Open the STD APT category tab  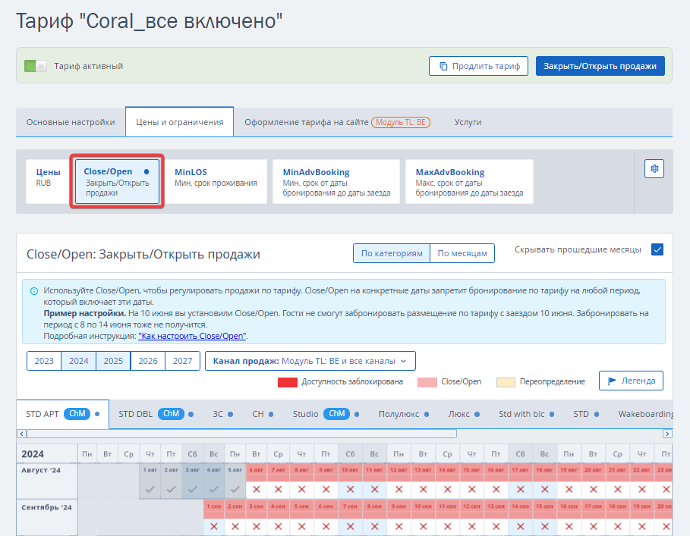(x=62, y=414)
